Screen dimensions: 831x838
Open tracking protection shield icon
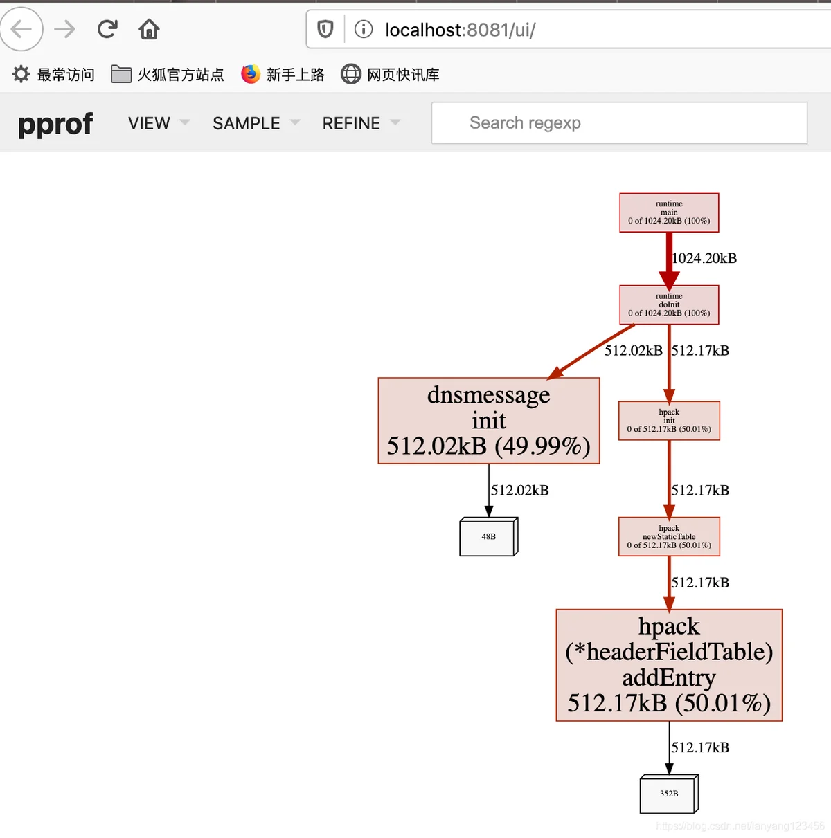click(325, 29)
